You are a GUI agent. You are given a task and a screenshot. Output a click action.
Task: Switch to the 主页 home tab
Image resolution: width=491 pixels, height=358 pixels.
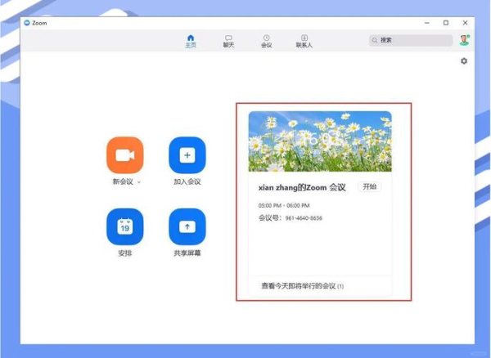[x=191, y=41]
